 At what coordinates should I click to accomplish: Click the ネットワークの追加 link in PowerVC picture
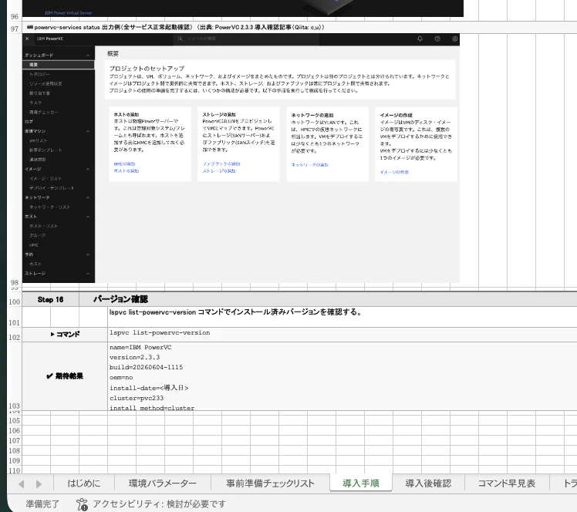pyautogui.click(x=310, y=165)
